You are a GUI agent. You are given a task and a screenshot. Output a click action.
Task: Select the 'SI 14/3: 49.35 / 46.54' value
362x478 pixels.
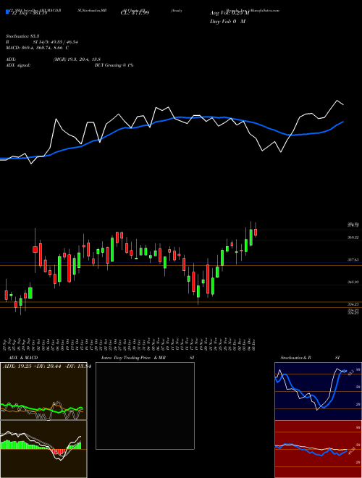55,42
